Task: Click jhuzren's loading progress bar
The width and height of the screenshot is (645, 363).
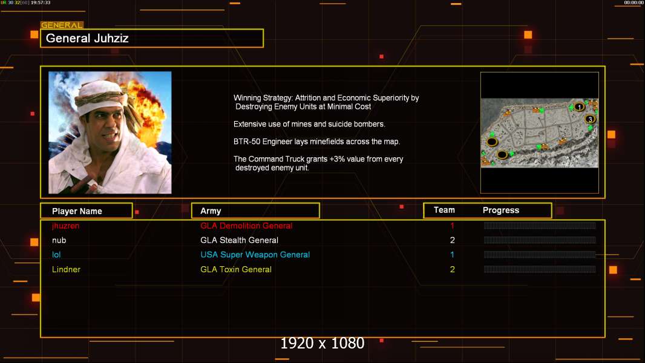Action: point(540,225)
